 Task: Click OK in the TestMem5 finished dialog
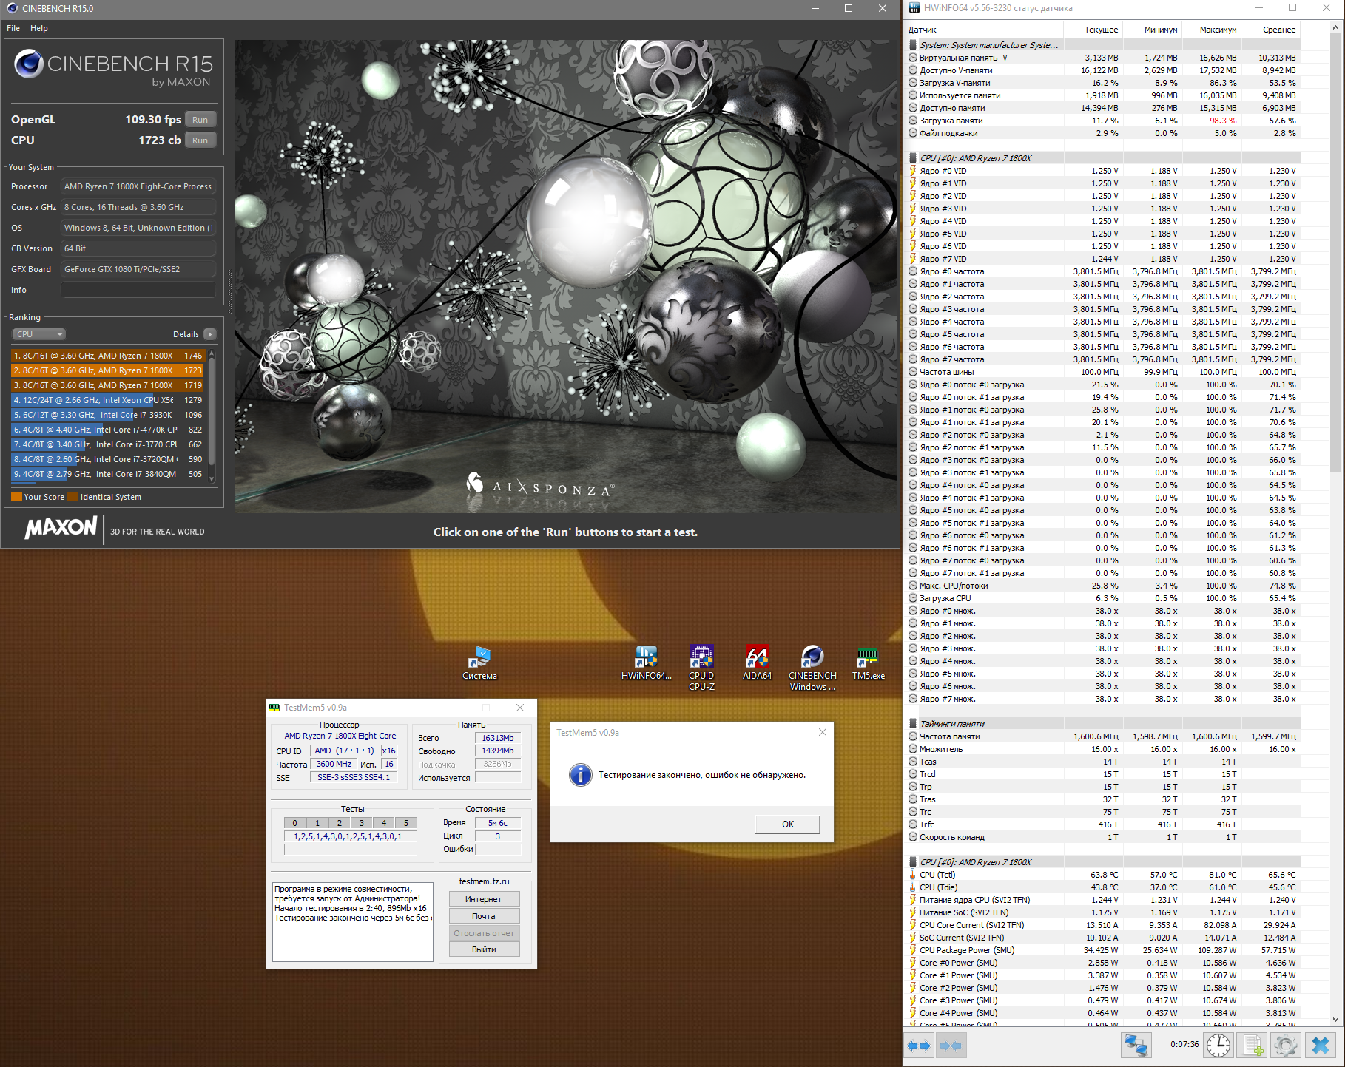coord(788,824)
